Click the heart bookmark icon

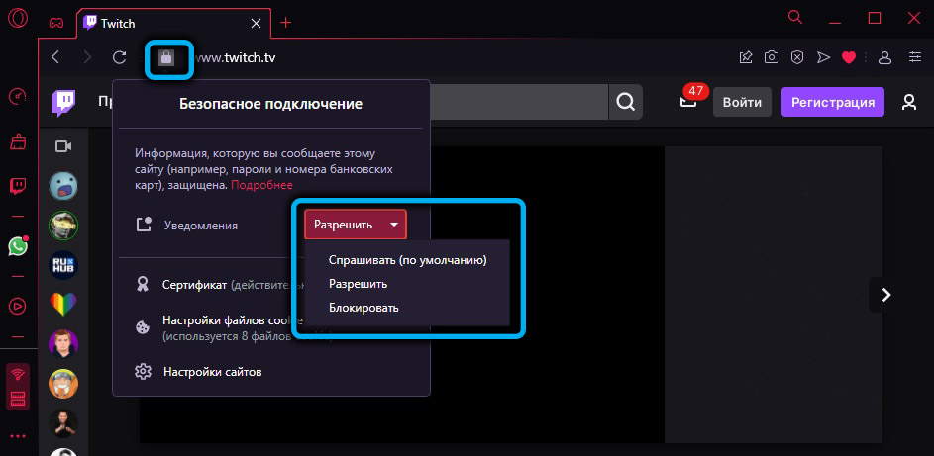(848, 58)
